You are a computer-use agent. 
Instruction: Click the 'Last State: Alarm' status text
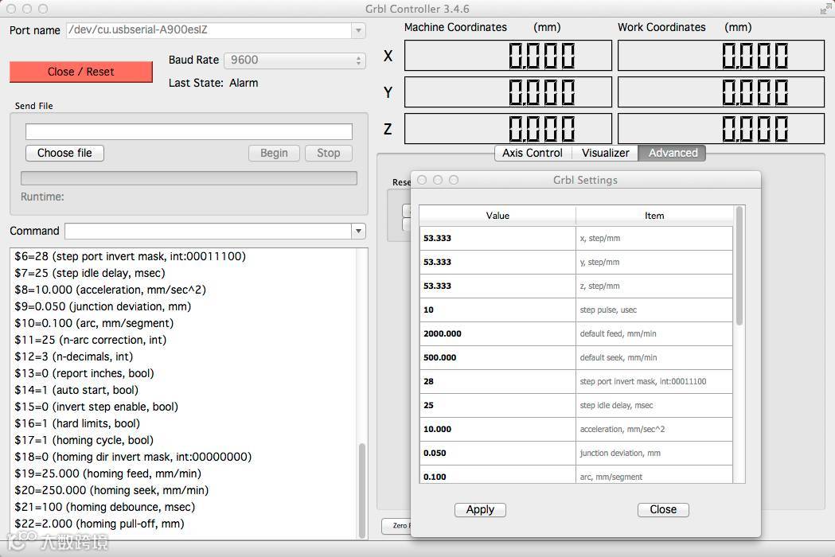tap(213, 83)
